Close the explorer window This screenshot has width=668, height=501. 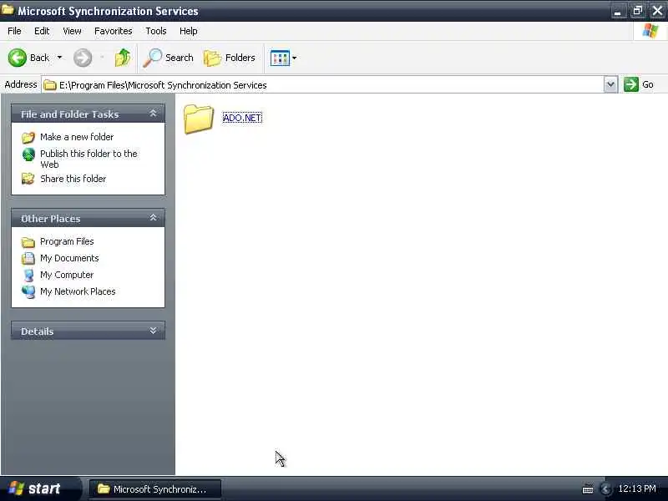(x=657, y=11)
